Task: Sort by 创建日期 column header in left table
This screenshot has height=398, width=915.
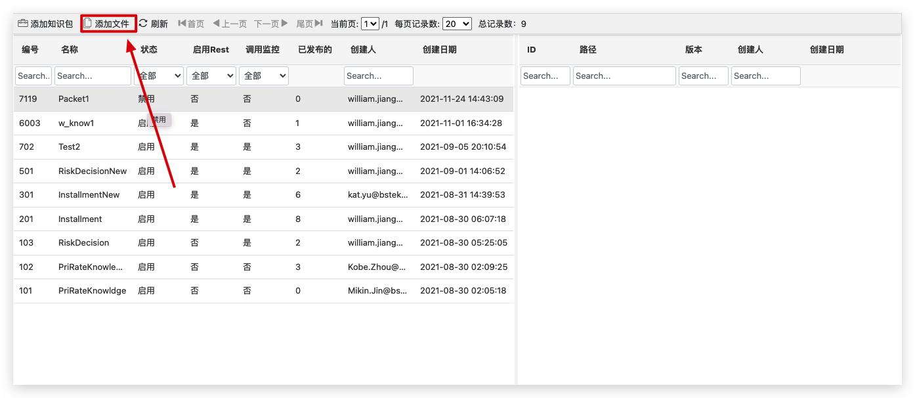Action: (x=439, y=50)
